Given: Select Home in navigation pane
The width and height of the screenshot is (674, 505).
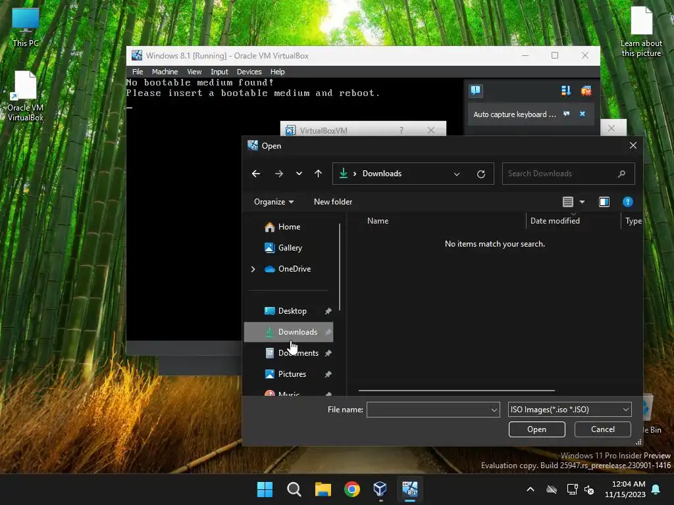Looking at the screenshot, I should 288,227.
